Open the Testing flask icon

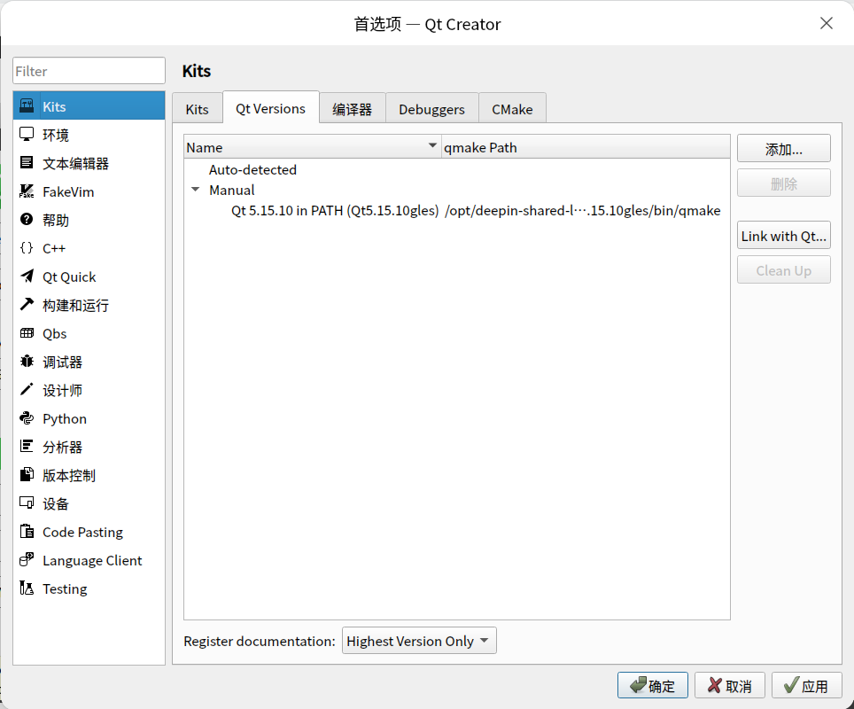tap(27, 588)
